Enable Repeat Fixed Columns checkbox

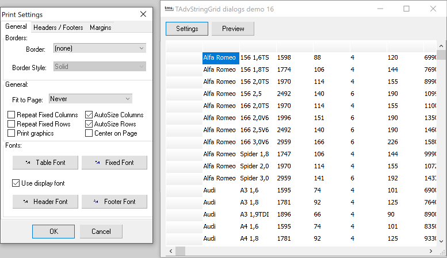click(12, 115)
